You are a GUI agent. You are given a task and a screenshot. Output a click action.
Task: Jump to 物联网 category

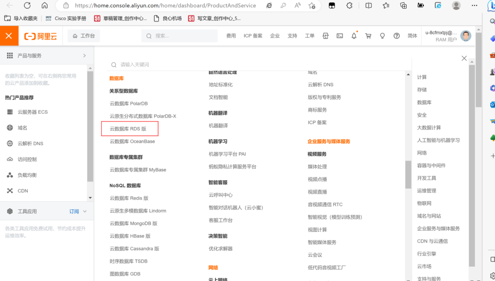point(424,203)
